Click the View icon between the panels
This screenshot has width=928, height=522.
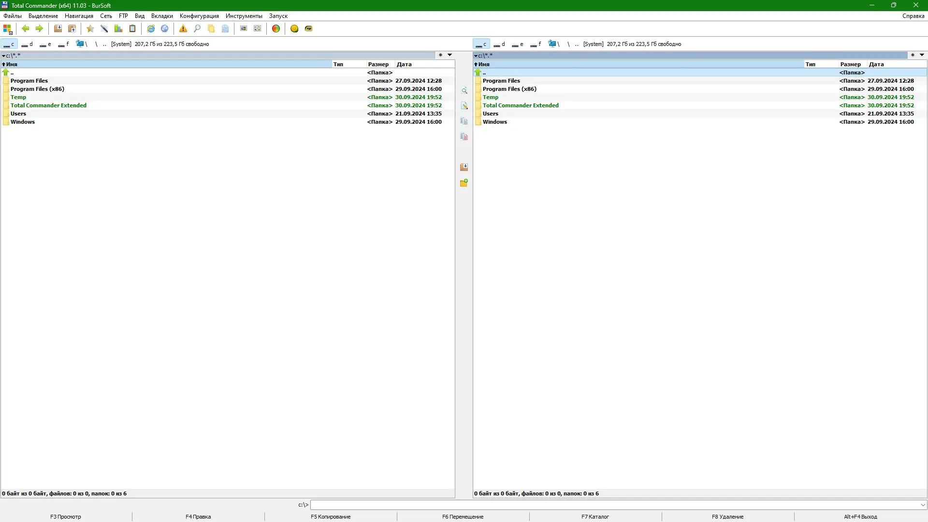[x=464, y=90]
